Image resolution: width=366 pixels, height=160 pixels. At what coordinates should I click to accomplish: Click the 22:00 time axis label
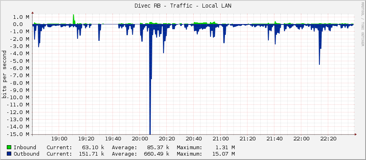[301, 139]
